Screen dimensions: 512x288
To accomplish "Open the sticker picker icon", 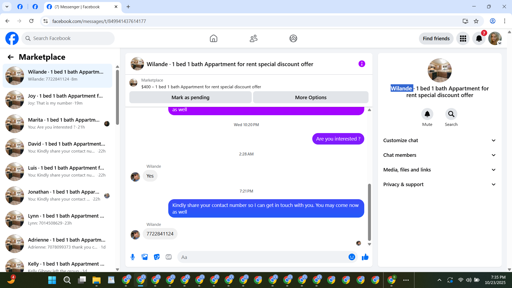I will 157,257.
